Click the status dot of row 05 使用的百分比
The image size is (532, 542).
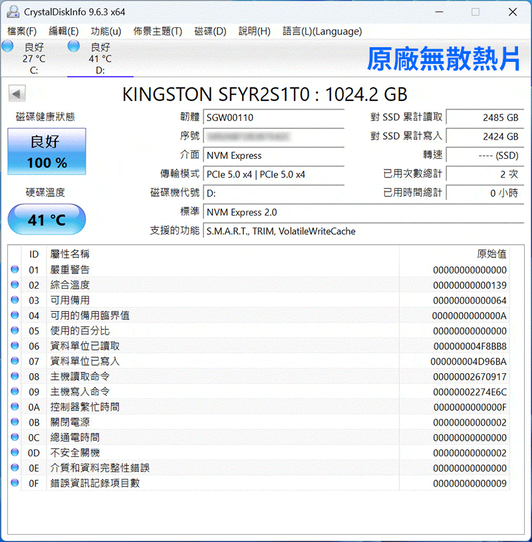[x=15, y=330]
